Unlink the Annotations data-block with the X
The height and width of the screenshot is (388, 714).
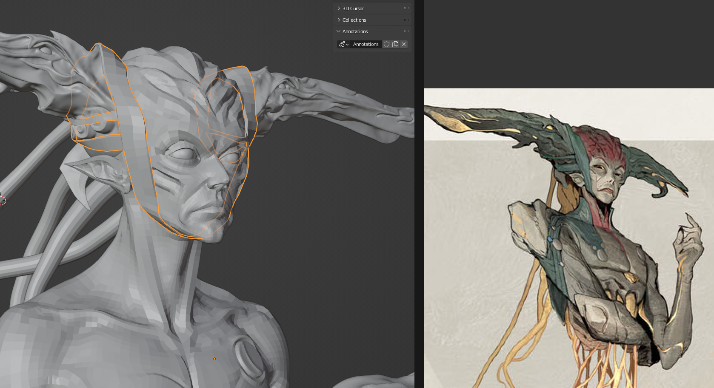point(404,44)
